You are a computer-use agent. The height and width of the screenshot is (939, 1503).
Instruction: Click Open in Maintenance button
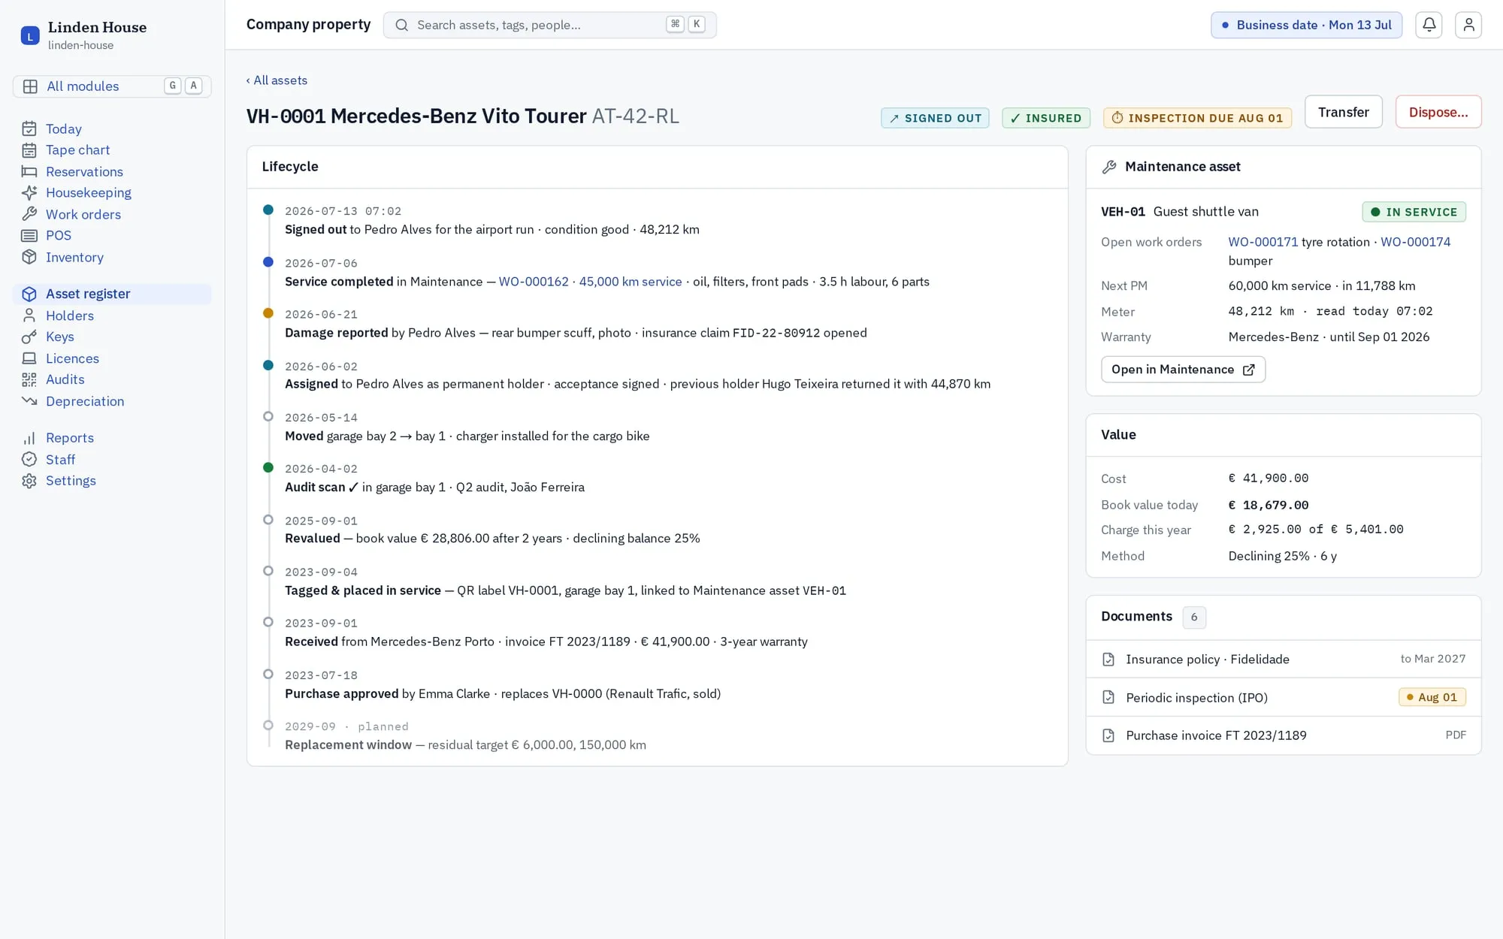[1183, 370]
